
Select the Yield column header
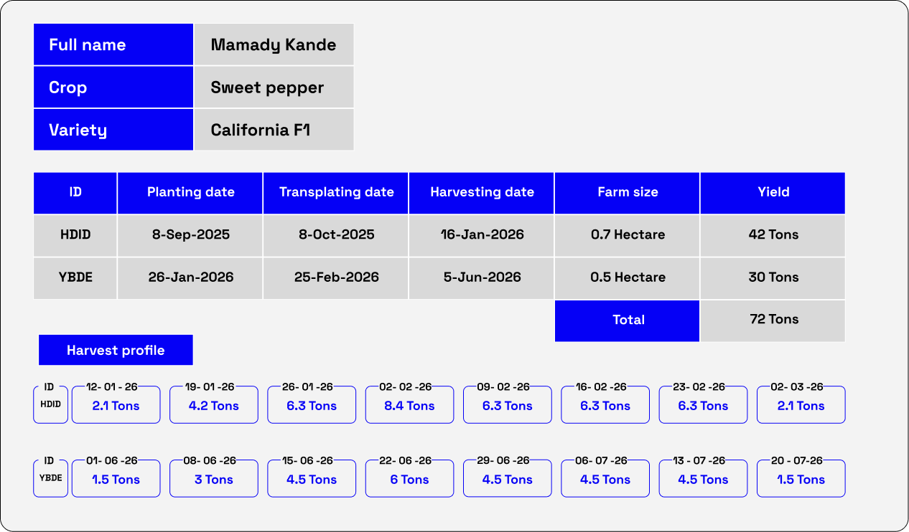coord(773,192)
